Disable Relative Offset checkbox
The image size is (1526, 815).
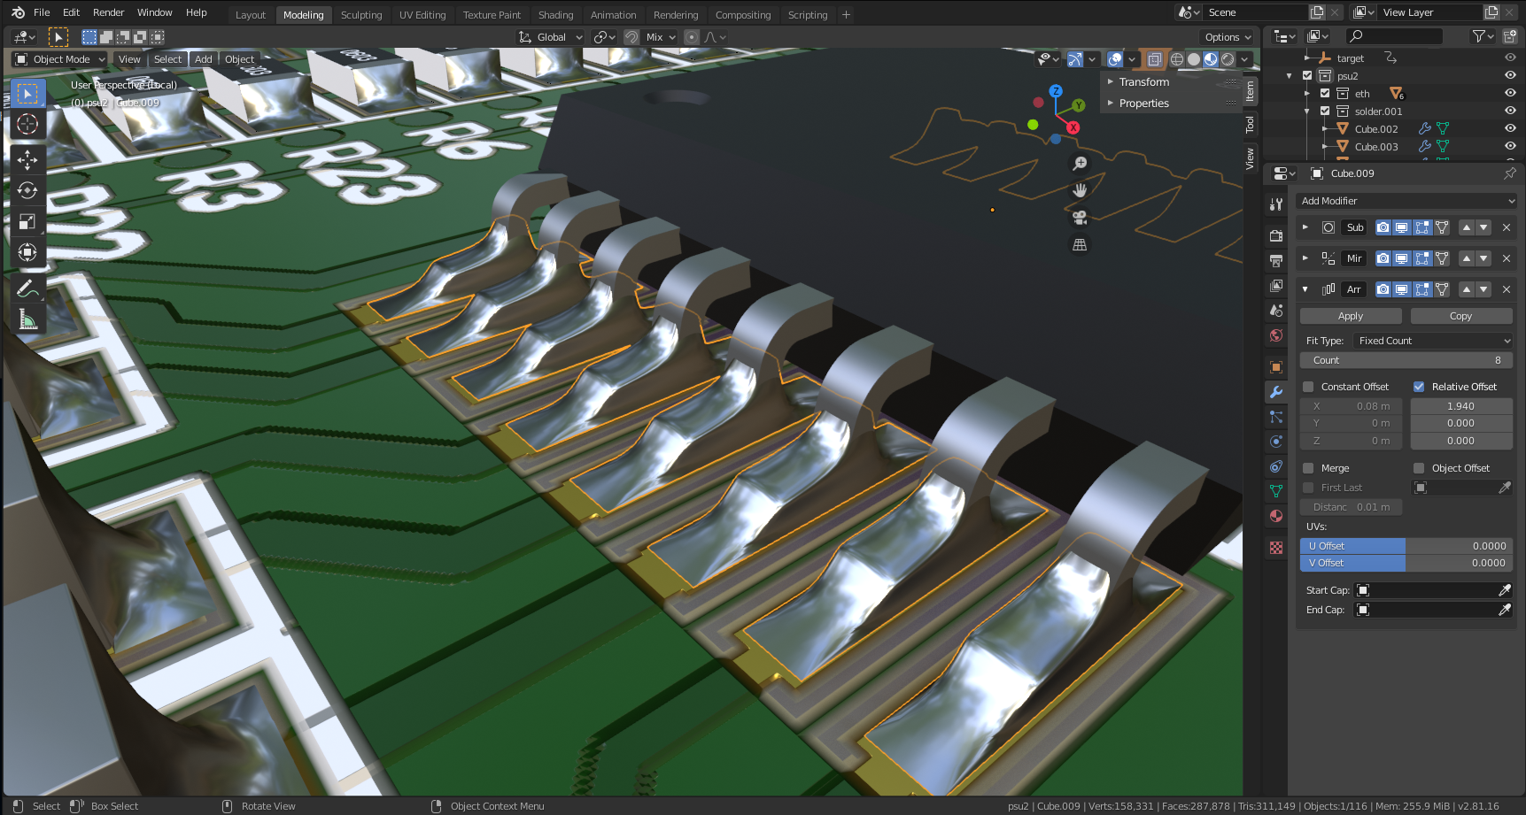click(1419, 387)
